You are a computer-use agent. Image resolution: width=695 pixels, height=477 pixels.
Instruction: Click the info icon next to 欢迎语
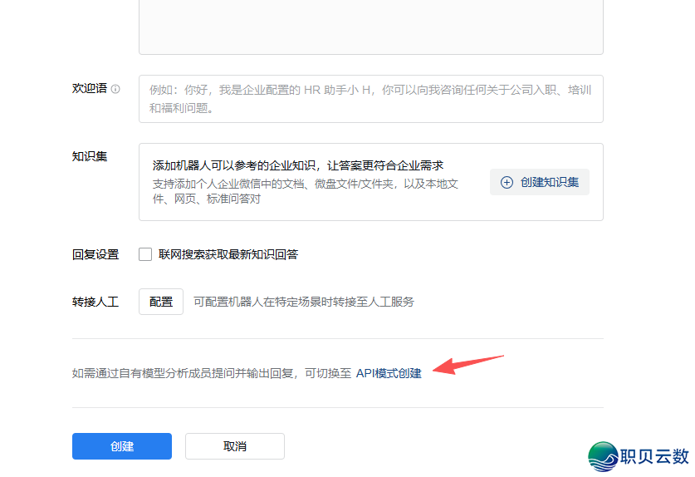115,89
